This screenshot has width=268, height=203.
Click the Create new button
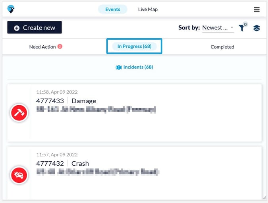click(35, 27)
